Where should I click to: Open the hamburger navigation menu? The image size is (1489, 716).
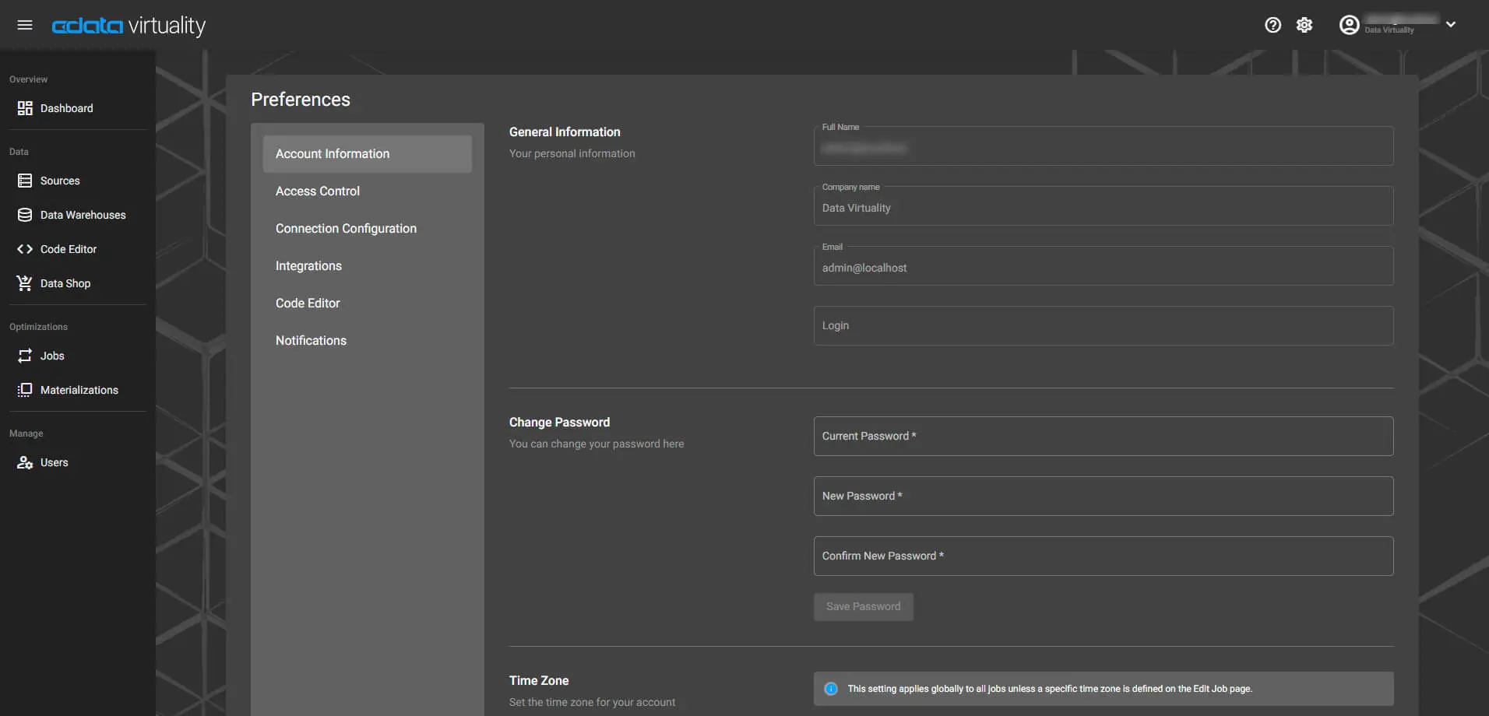25,25
